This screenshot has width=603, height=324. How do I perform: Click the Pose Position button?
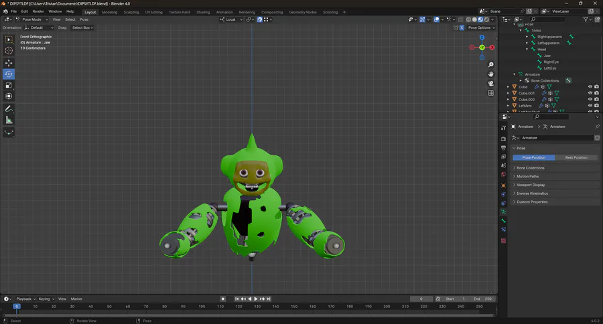coord(534,157)
